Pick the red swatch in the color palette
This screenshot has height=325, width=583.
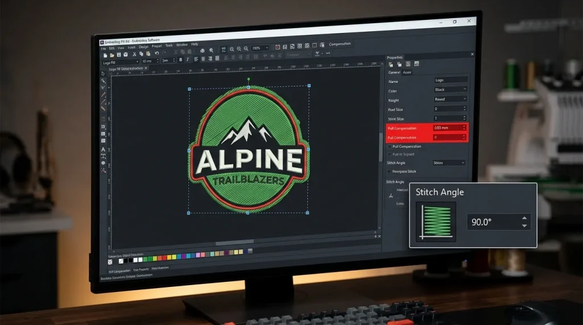165,257
